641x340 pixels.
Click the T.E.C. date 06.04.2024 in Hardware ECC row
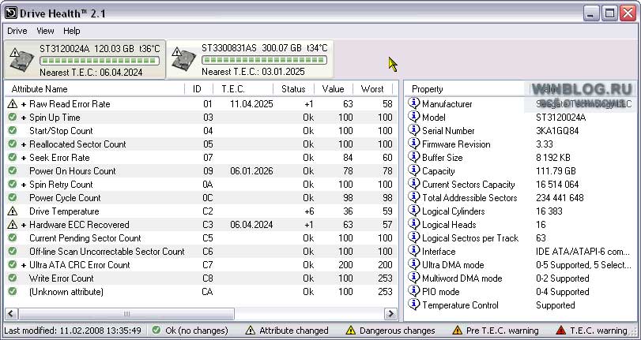point(251,225)
